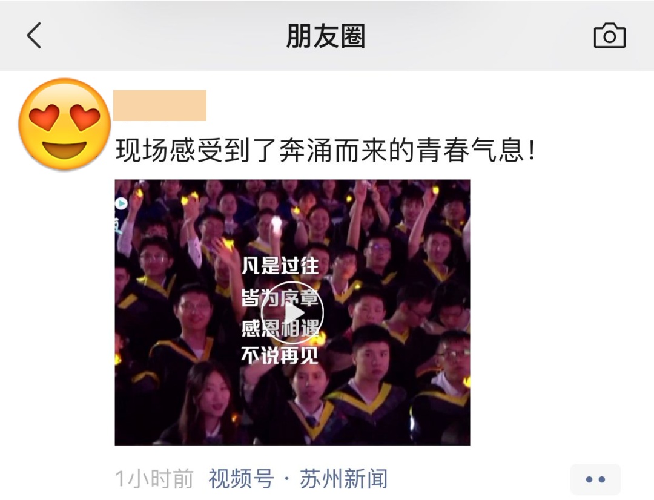Visit the 苏州新闻 channel link
The height and width of the screenshot is (500, 654).
pos(343,479)
